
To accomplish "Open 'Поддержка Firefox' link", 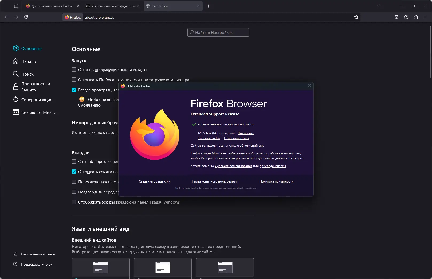I will click(x=33, y=264).
